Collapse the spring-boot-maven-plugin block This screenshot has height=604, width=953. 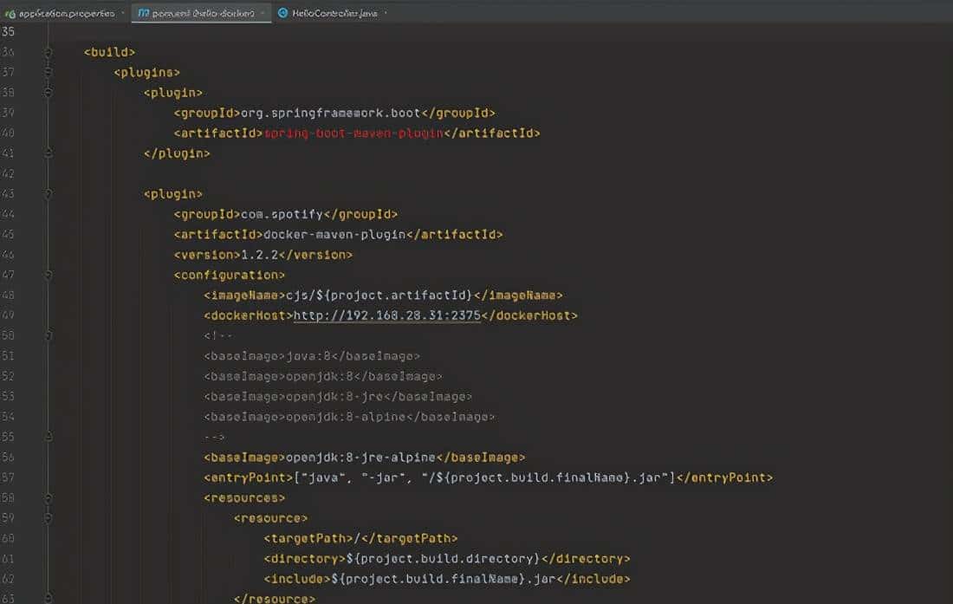tap(49, 92)
